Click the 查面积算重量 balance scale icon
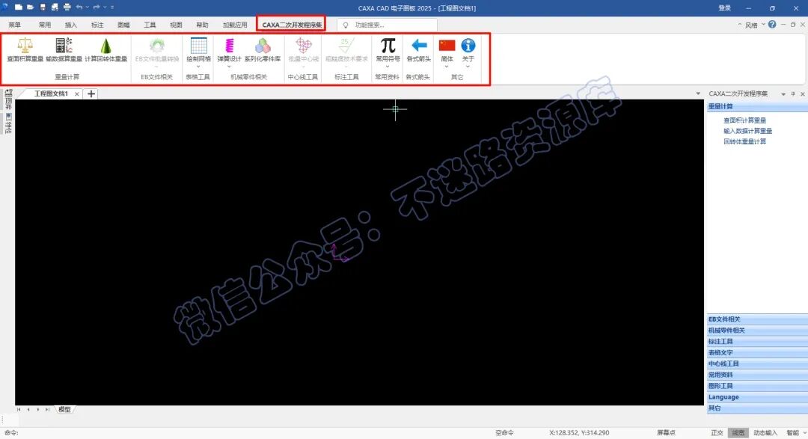This screenshot has width=808, height=439. tap(25, 46)
